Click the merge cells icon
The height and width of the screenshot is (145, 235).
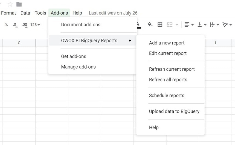170,25
